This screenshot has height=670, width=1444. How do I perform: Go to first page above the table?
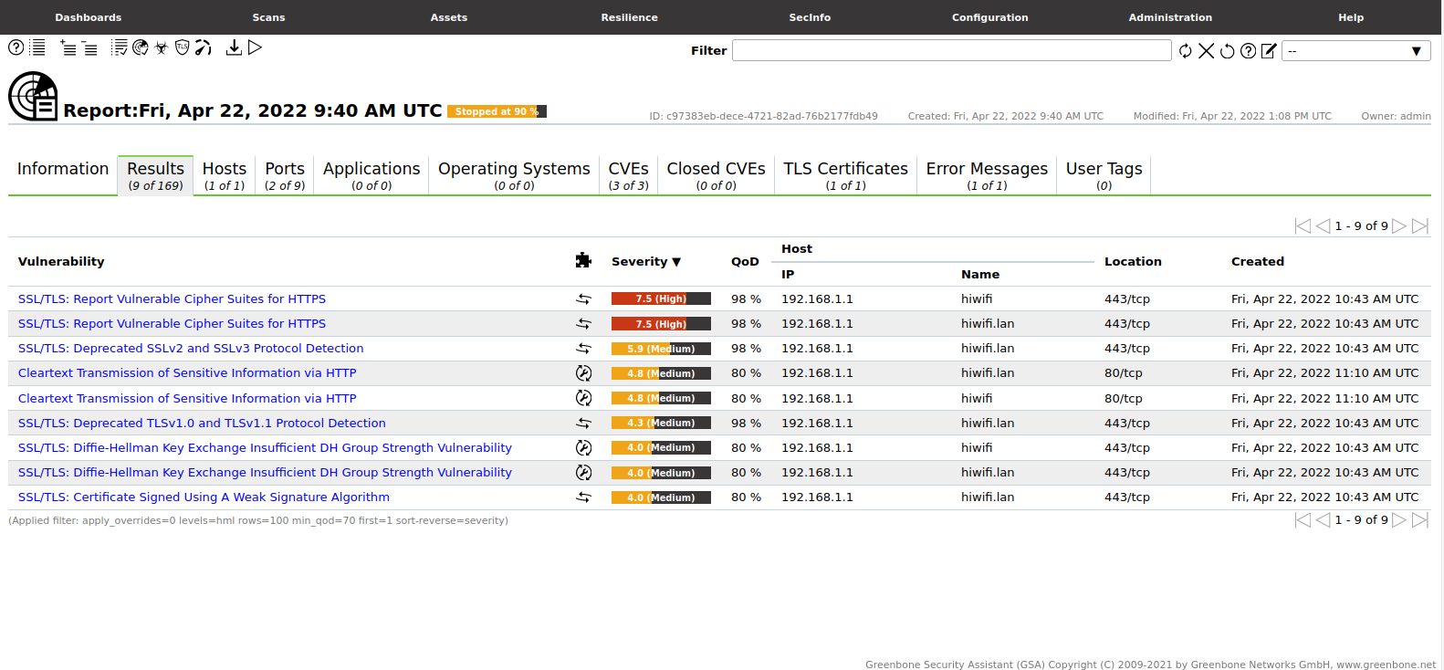click(1303, 226)
